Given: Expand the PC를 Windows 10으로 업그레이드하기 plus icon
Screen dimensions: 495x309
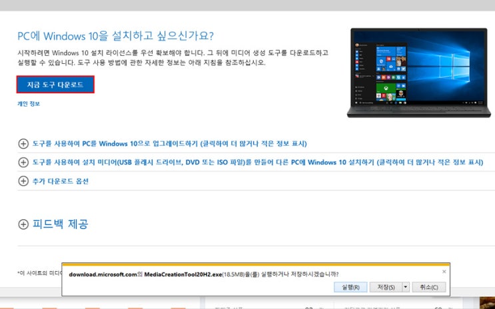Looking at the screenshot, I should [23, 144].
